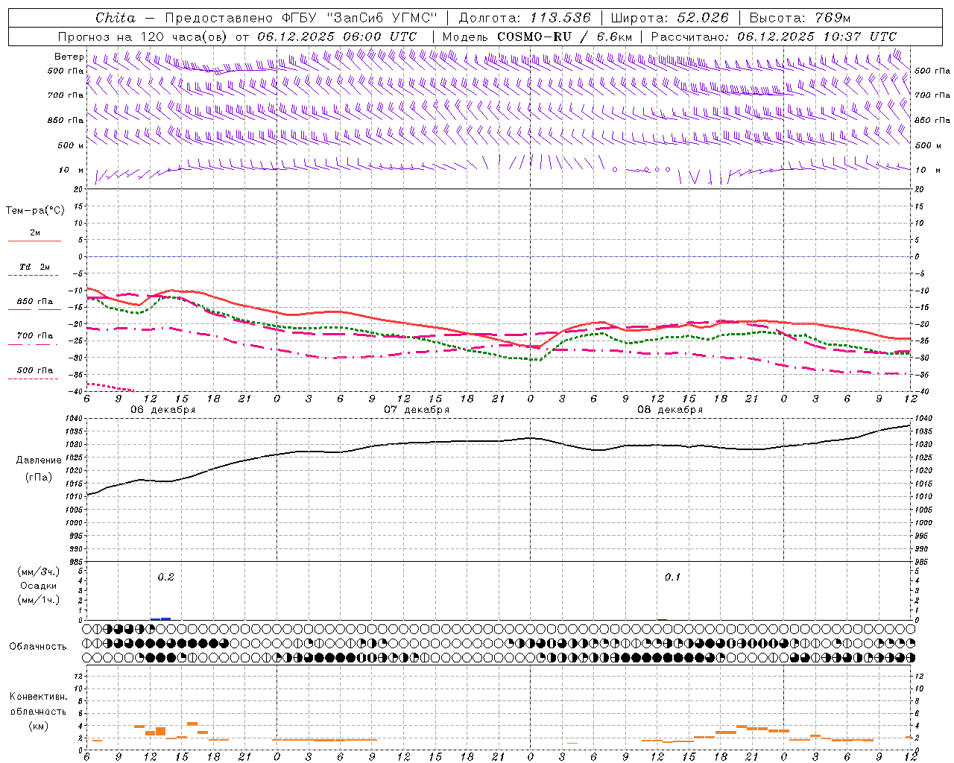
Task: Select the Модель COSMO-RU / 6.6км label
Action: point(537,37)
